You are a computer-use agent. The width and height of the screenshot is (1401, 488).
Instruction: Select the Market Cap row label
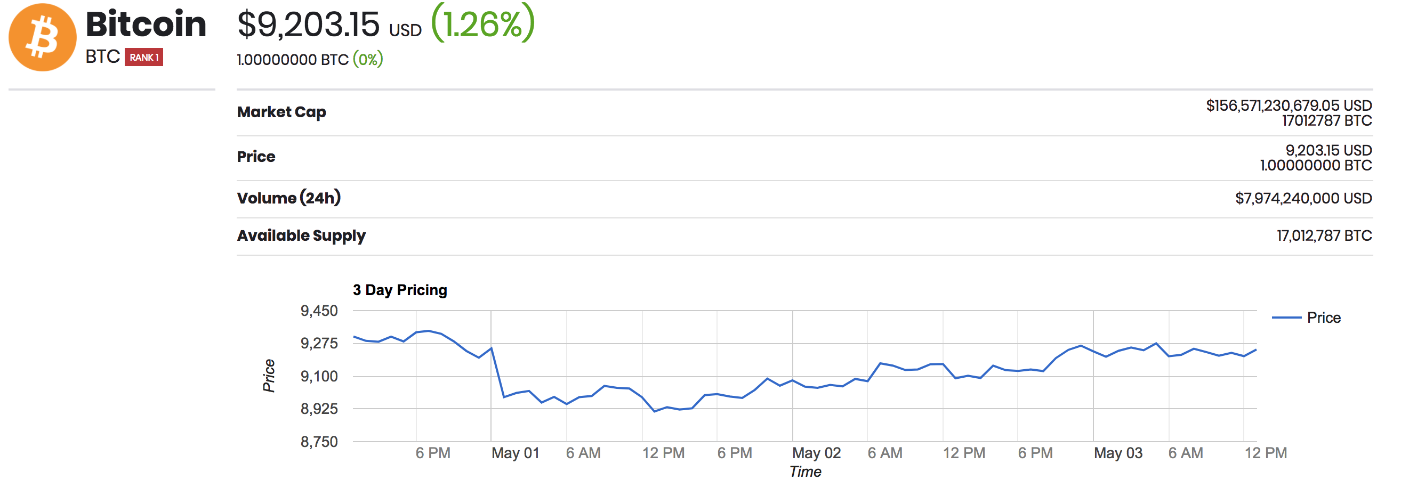(x=281, y=112)
